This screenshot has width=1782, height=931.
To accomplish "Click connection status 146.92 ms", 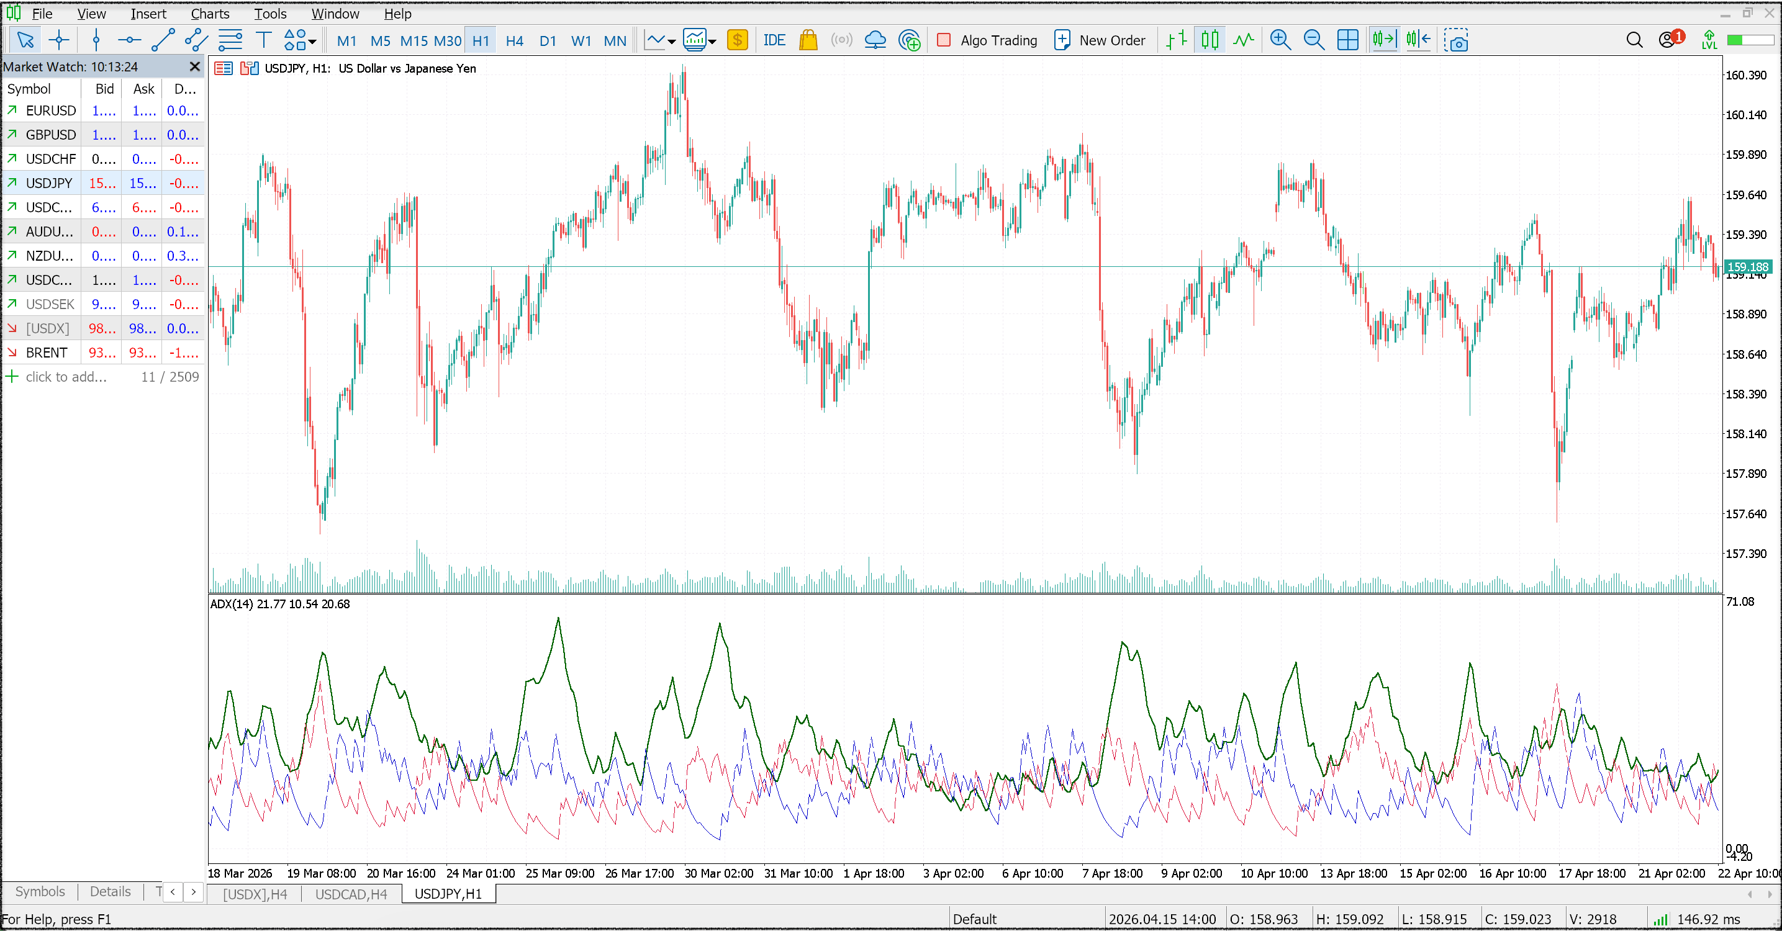I will pyautogui.click(x=1696, y=919).
